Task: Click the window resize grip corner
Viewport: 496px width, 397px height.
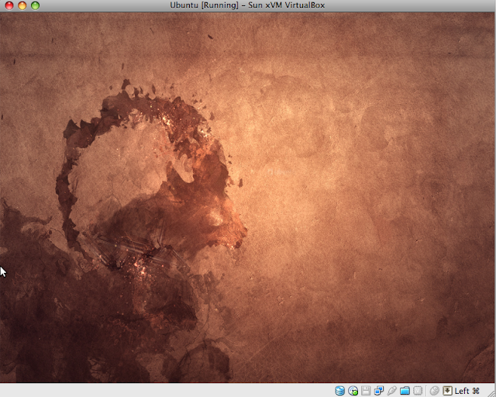Action: 491,392
